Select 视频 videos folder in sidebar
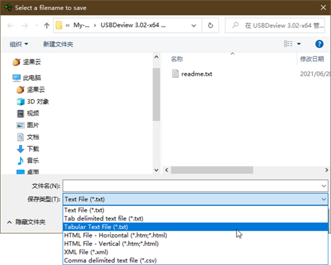Image resolution: width=331 pixels, height=265 pixels. pos(28,113)
